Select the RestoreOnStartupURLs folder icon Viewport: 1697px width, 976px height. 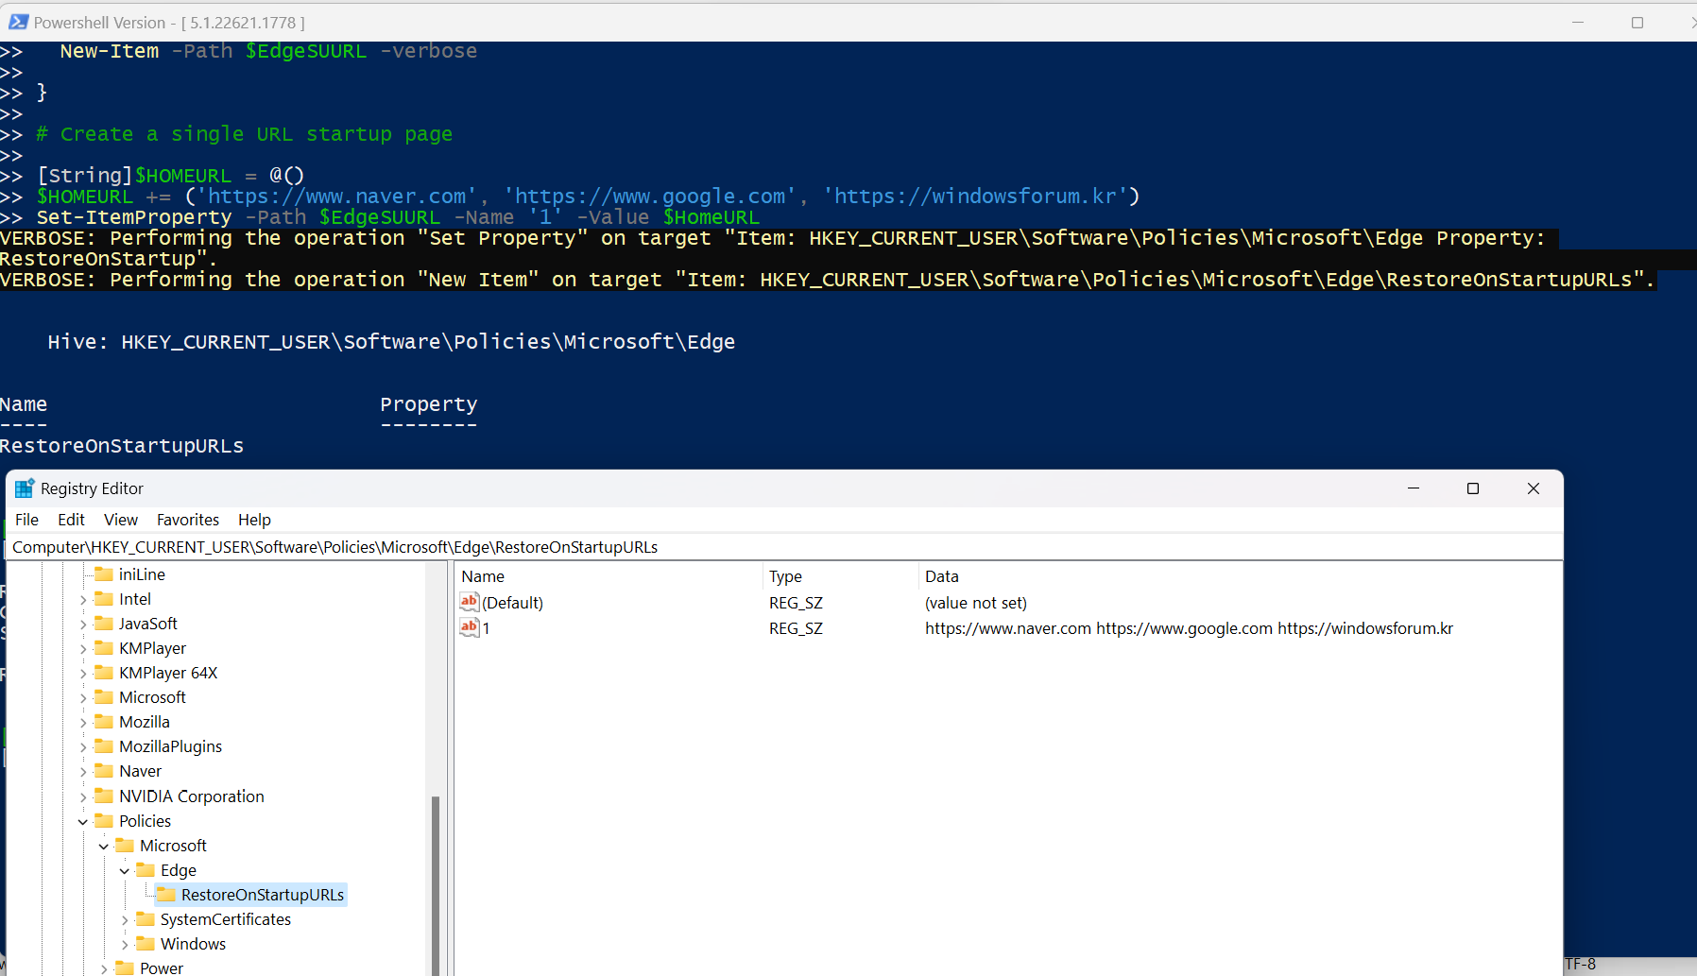[166, 895]
